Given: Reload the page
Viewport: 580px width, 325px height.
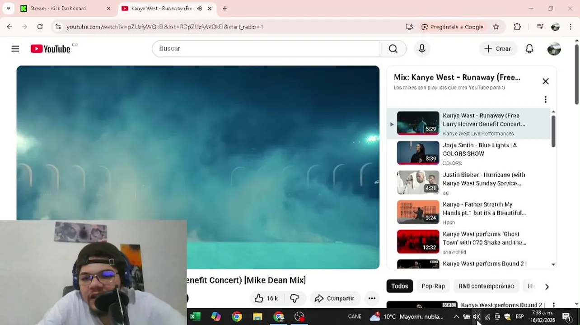Looking at the screenshot, I should point(40,27).
